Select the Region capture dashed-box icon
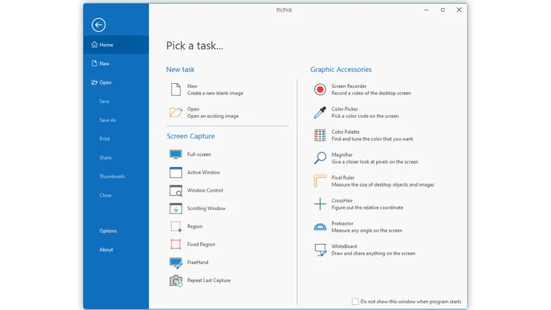Screen dimensions: 551x310 click(x=176, y=227)
